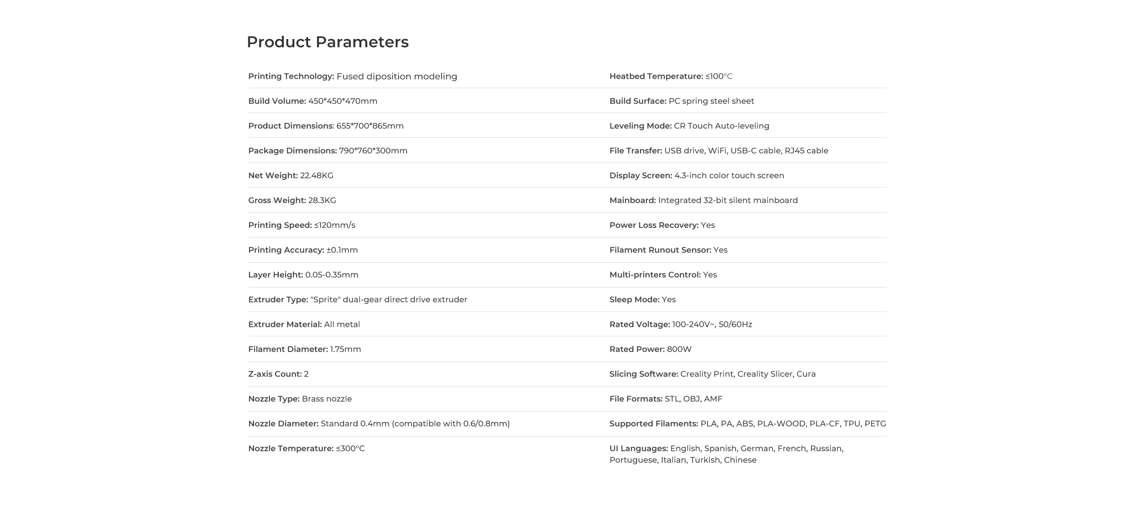Screen dimensions: 1135x510
Task: Click the Supported Filaments list
Action: click(747, 424)
